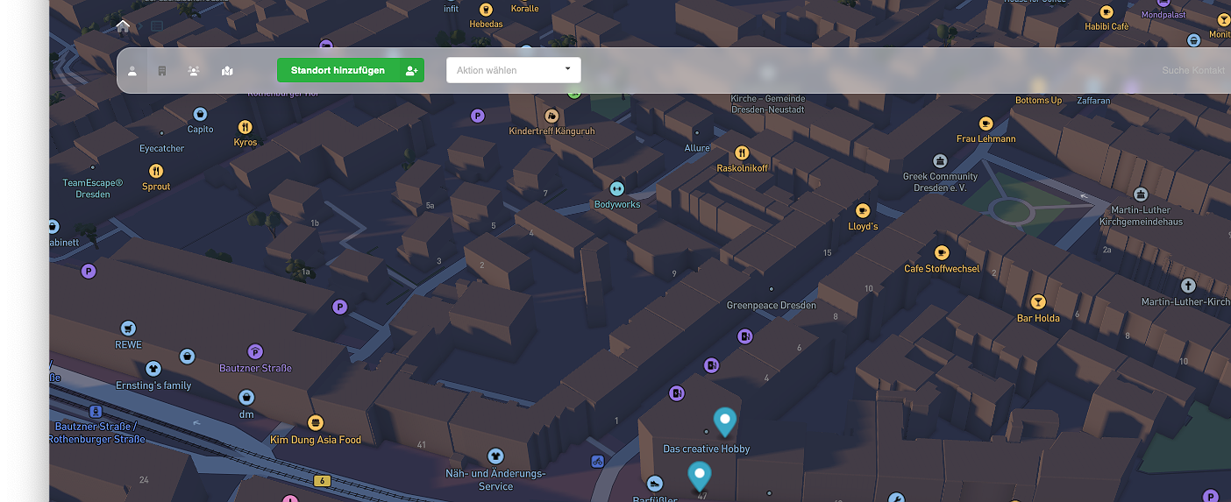
Task: Select the building icon in toolbar
Action: point(162,71)
